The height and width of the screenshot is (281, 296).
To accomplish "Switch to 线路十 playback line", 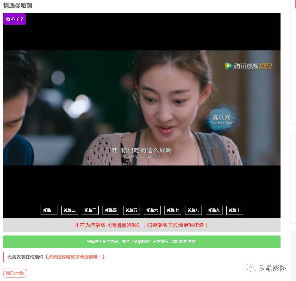I will [x=235, y=210].
